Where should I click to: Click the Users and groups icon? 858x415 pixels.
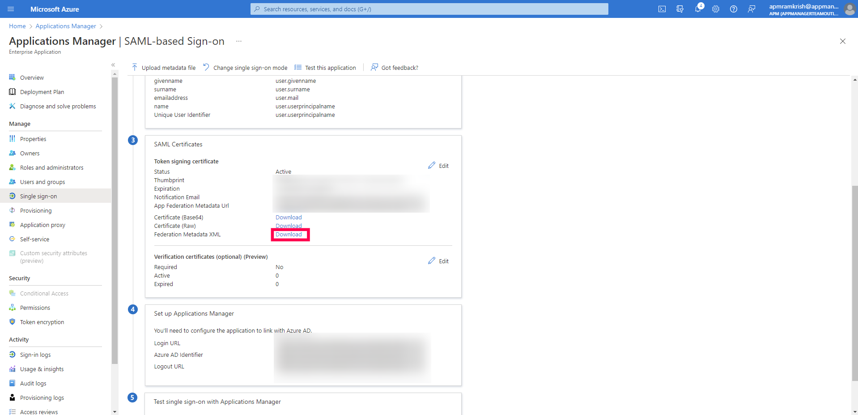12,182
